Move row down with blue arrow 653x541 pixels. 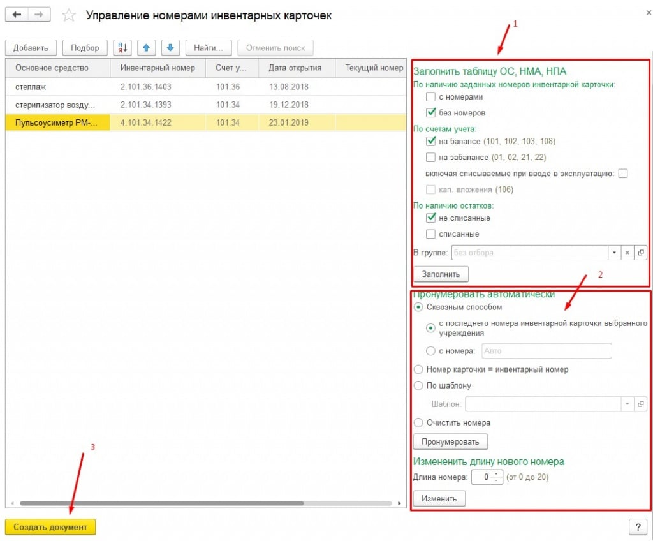click(x=170, y=48)
